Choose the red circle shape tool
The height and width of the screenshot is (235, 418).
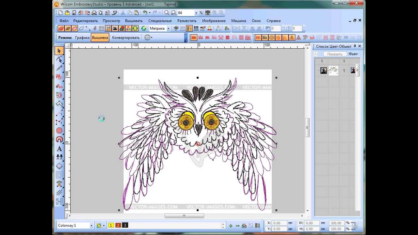pyautogui.click(x=59, y=131)
